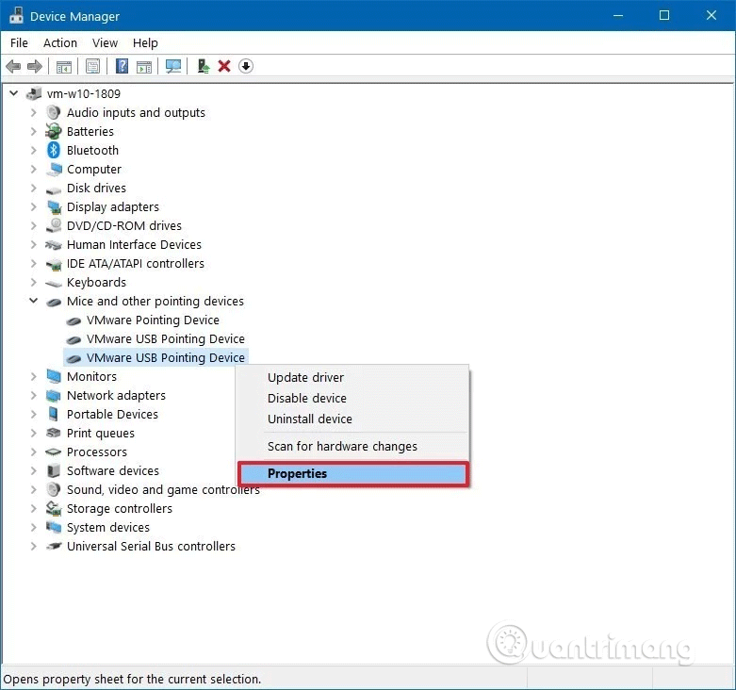The width and height of the screenshot is (736, 690).
Task: Choose Uninstall device from context menu
Action: (x=352, y=419)
